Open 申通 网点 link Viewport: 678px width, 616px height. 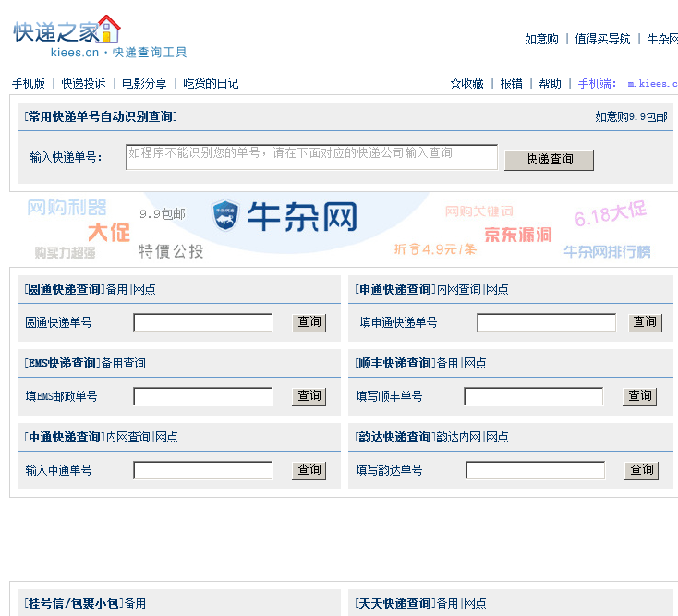coord(497,289)
